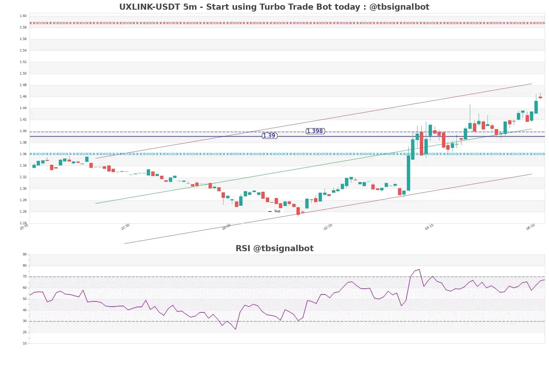The image size is (549, 366).
Task: Click the RSI 40 axis label
Action: [x=25, y=310]
